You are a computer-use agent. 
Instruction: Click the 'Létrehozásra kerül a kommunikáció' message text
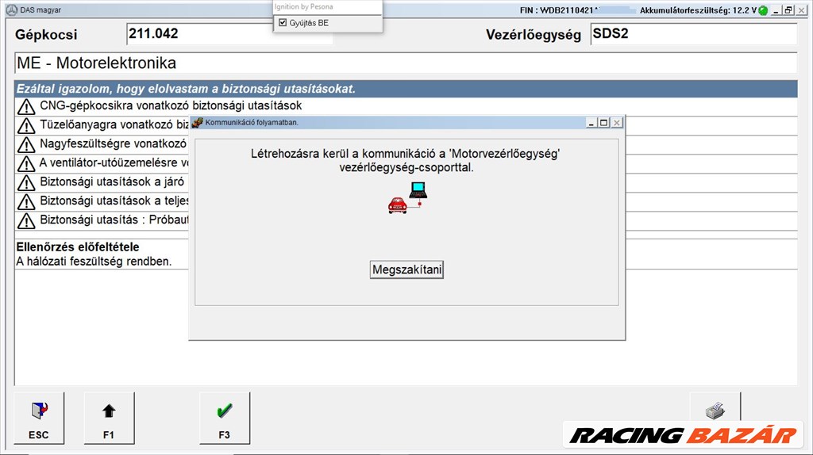pos(406,160)
